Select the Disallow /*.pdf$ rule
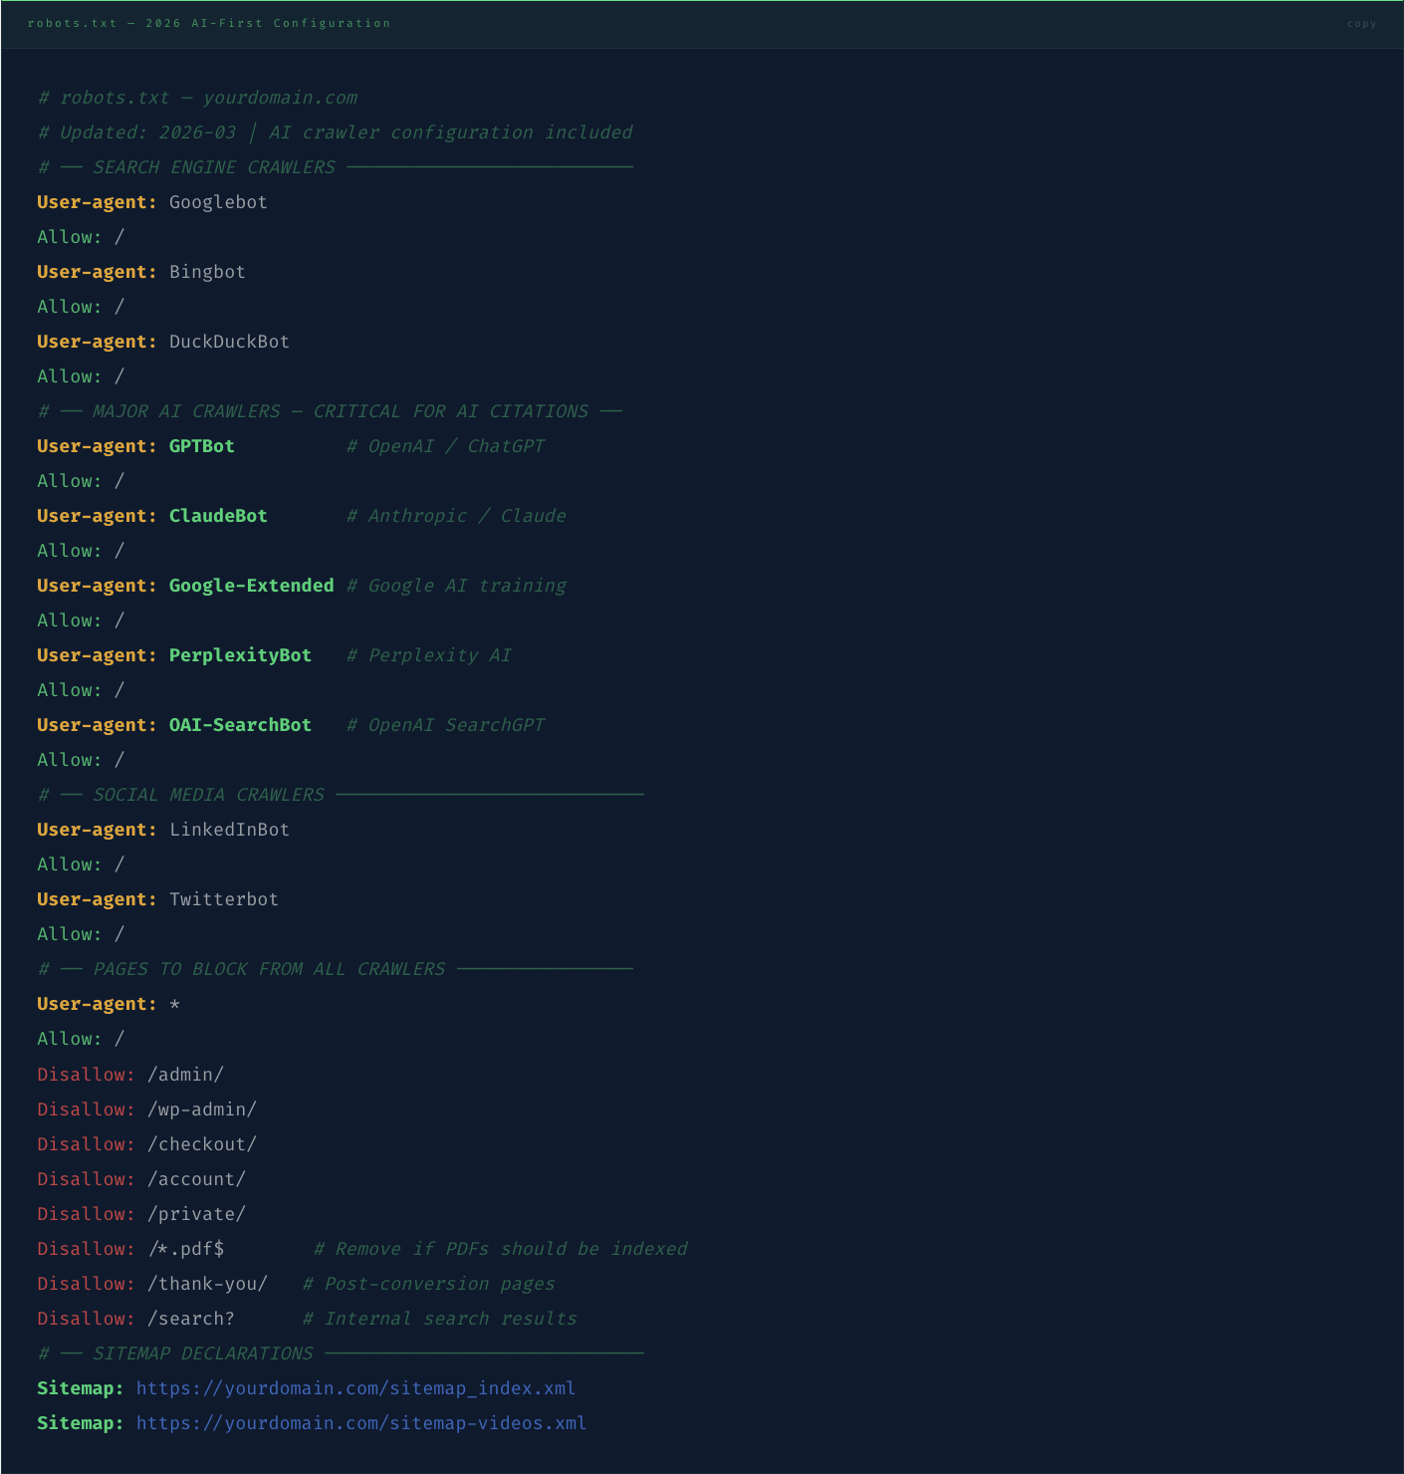1404x1474 pixels. coord(130,1248)
